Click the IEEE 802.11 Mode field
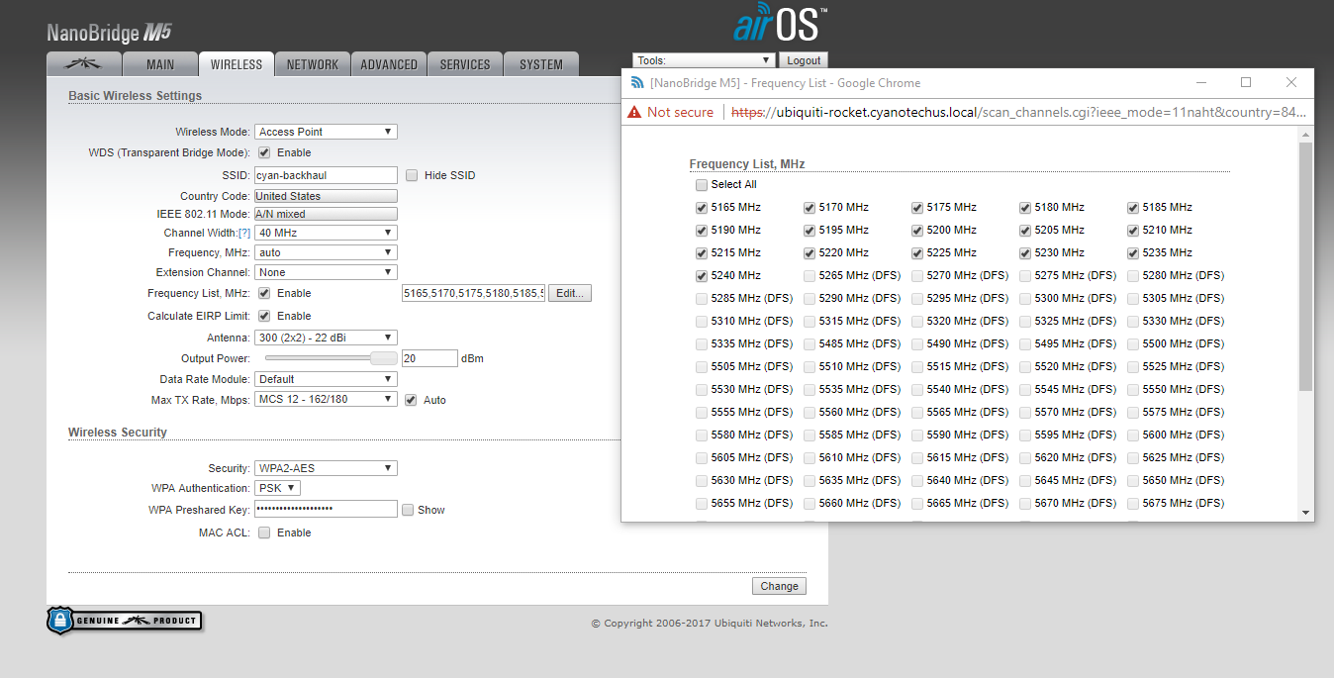This screenshot has height=678, width=1334. [326, 214]
